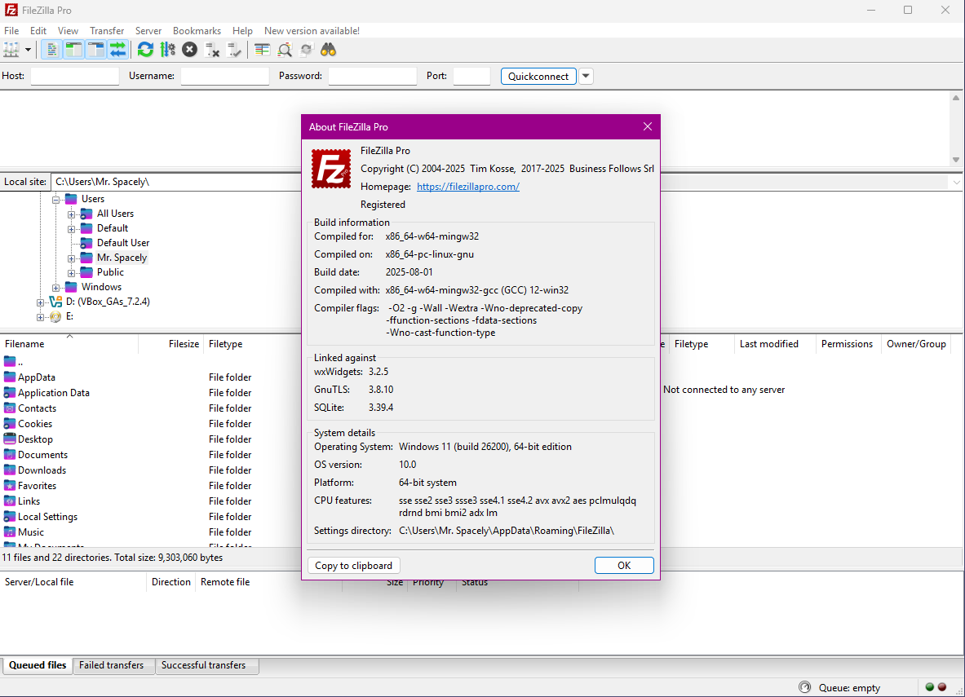
Task: Toggle the local directory tree view
Action: pyautogui.click(x=73, y=50)
